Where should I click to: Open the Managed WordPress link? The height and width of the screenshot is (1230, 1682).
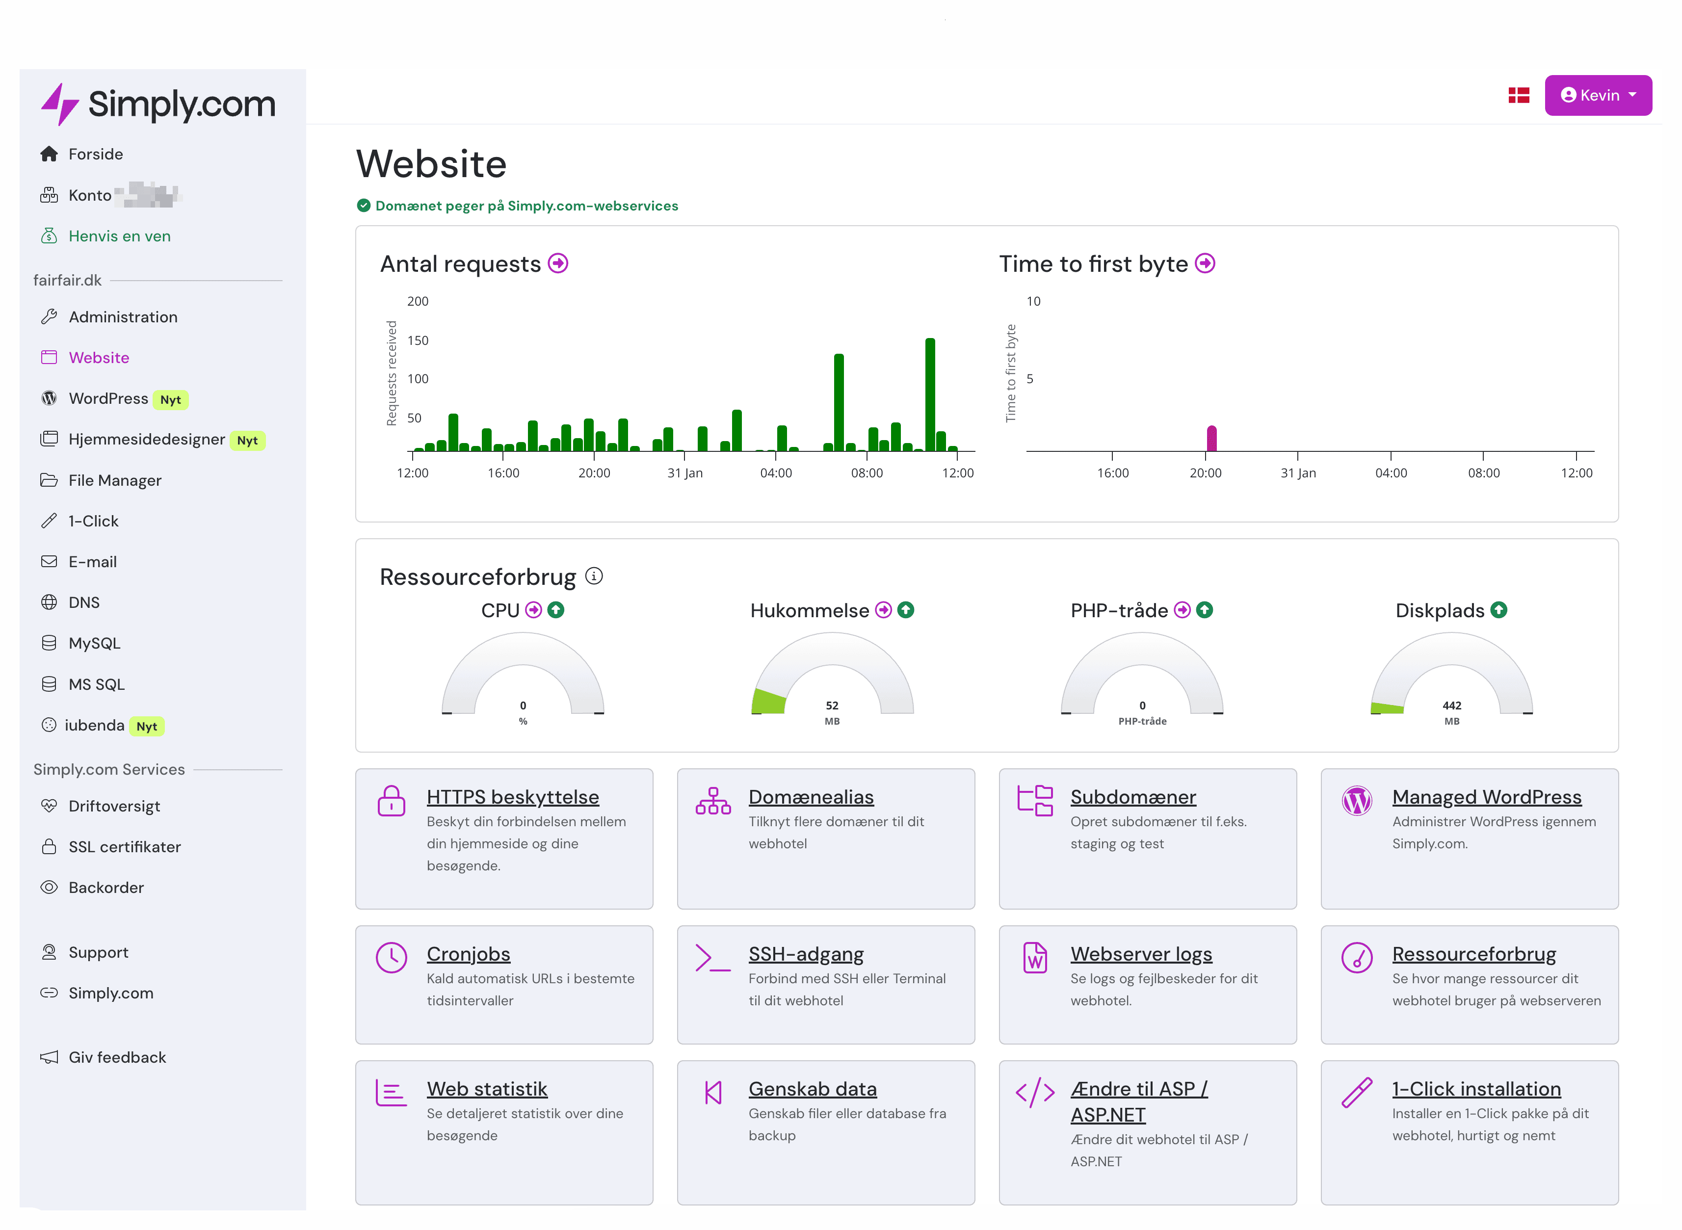pyautogui.click(x=1486, y=797)
